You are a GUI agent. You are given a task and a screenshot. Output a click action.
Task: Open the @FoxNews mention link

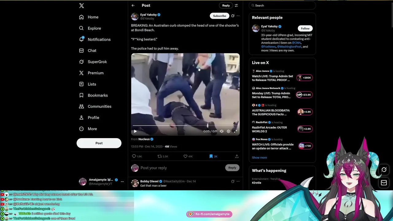click(x=268, y=47)
